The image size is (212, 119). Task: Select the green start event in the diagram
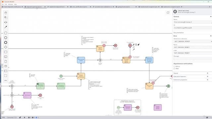point(61,76)
